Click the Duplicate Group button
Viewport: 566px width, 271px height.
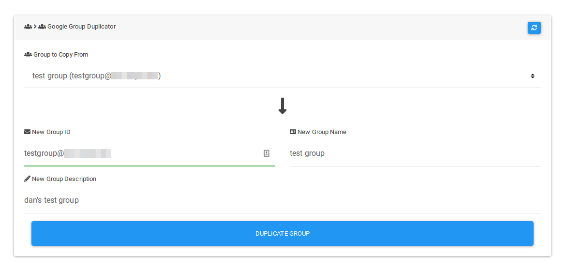283,233
